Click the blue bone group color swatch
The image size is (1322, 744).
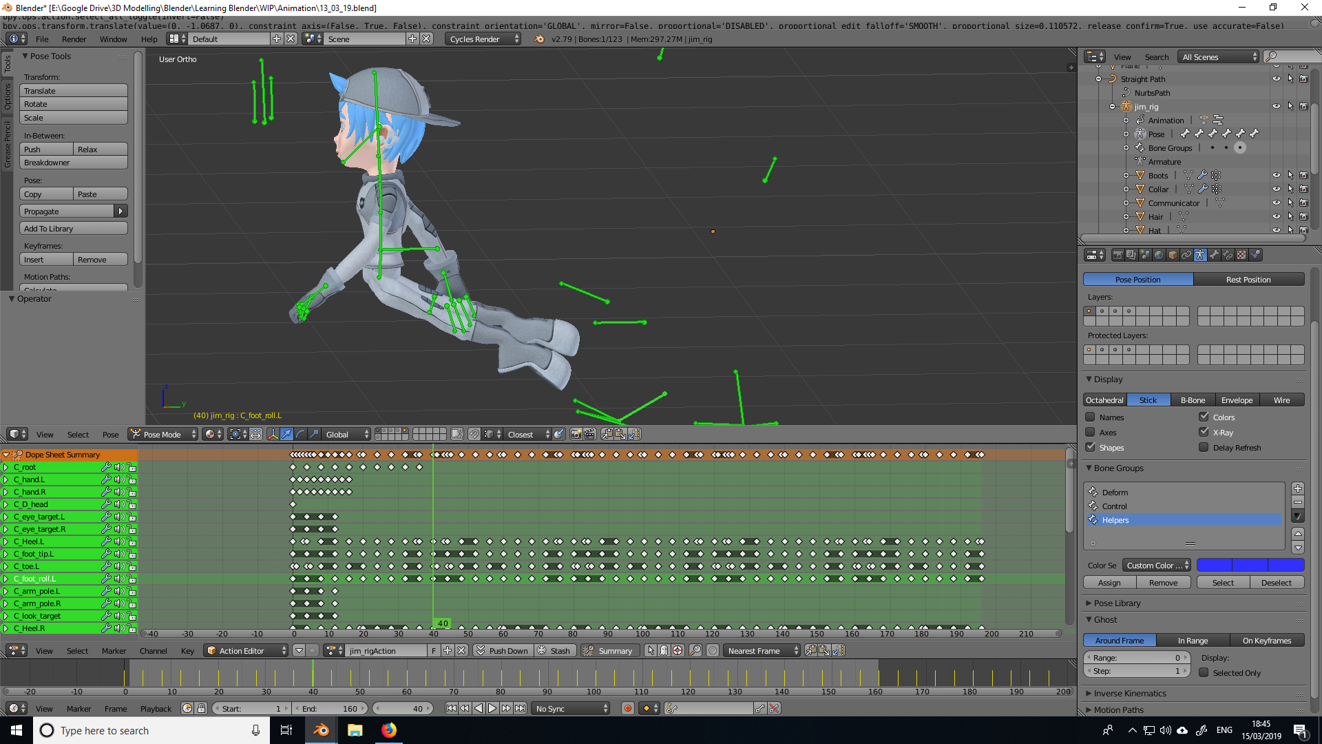(1250, 566)
